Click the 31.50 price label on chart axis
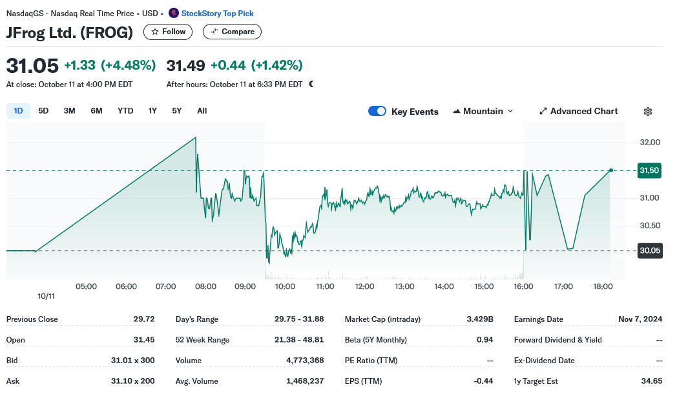Screen dimensions: 677x398 coord(650,170)
